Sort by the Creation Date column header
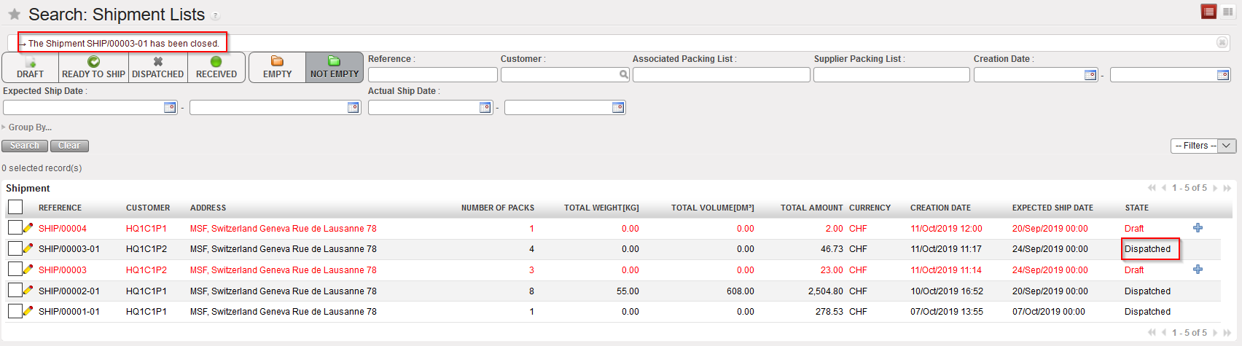The height and width of the screenshot is (346, 1242). pyautogui.click(x=940, y=208)
